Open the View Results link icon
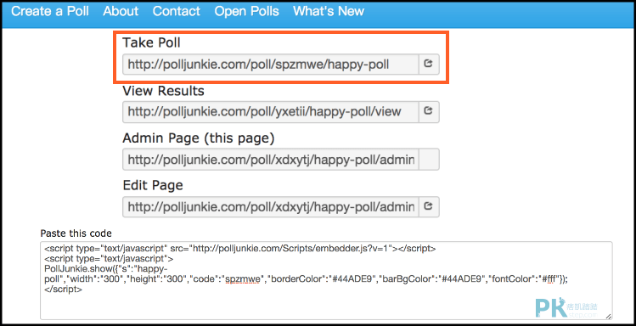This screenshot has height=326, width=636. pyautogui.click(x=428, y=111)
